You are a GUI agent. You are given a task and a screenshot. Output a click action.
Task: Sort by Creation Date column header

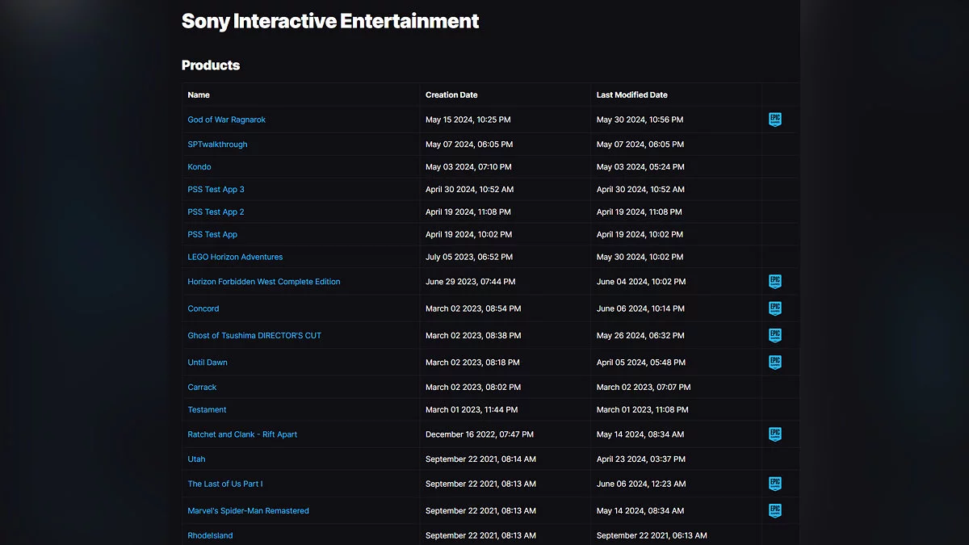pos(451,95)
